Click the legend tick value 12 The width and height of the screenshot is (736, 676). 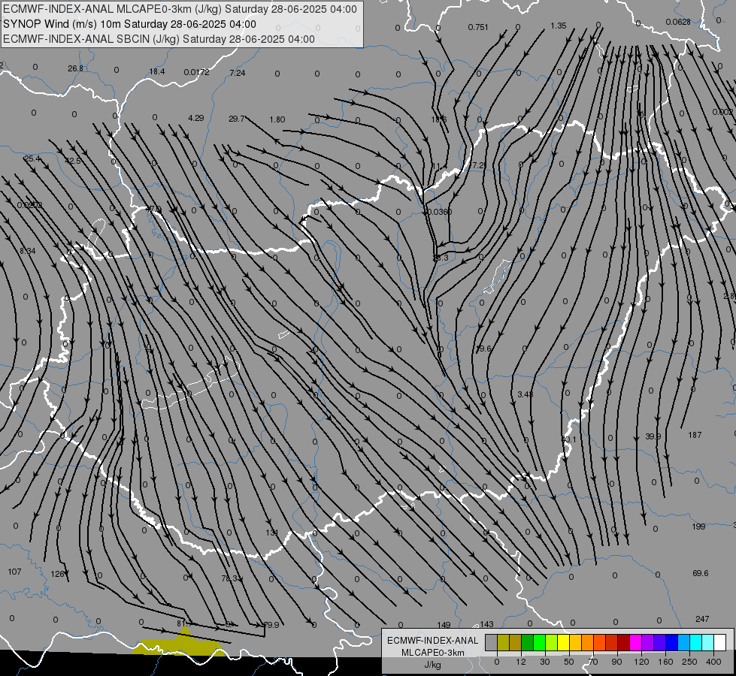(x=520, y=662)
